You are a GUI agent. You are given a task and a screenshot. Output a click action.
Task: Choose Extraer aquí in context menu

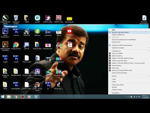129,68
